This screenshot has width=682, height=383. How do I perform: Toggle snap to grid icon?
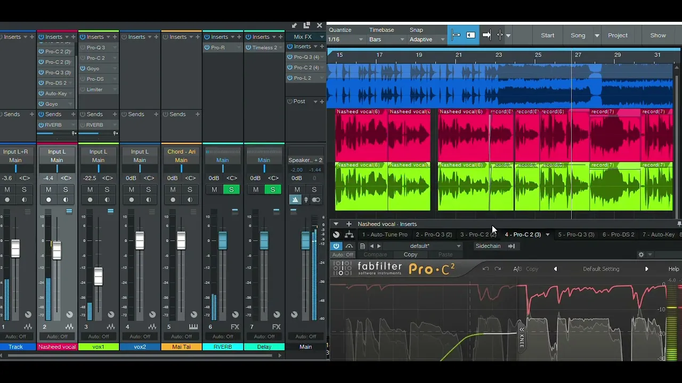point(456,35)
